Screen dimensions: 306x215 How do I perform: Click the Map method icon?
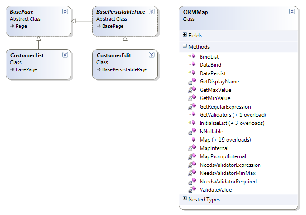click(x=192, y=139)
